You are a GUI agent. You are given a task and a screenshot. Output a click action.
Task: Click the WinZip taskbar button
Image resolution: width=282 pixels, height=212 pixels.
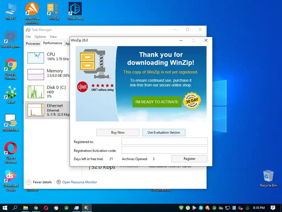coord(87,208)
